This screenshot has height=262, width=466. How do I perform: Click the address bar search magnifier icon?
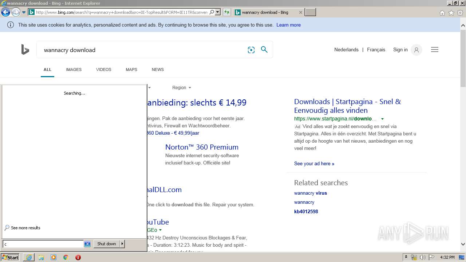click(212, 12)
